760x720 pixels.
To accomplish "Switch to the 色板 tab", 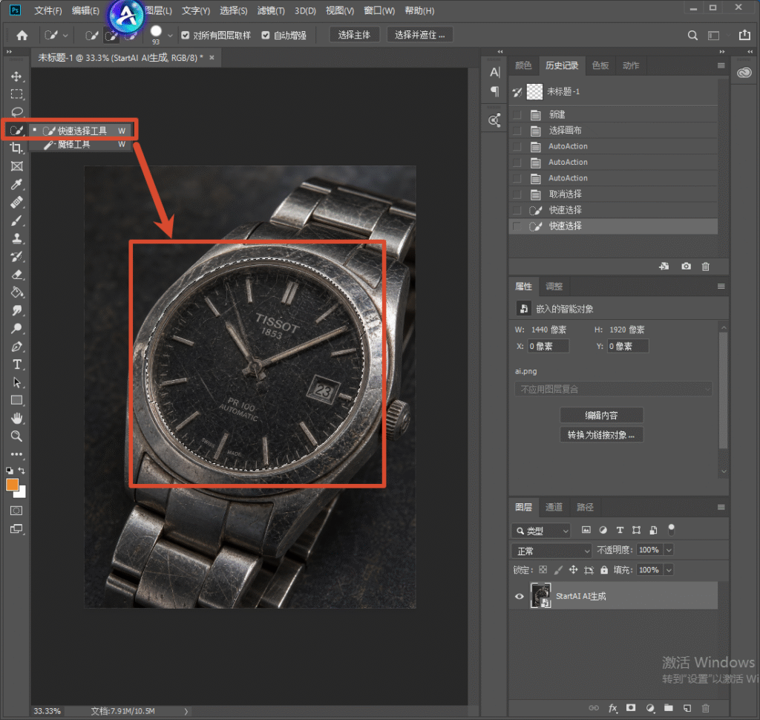I will click(x=600, y=65).
